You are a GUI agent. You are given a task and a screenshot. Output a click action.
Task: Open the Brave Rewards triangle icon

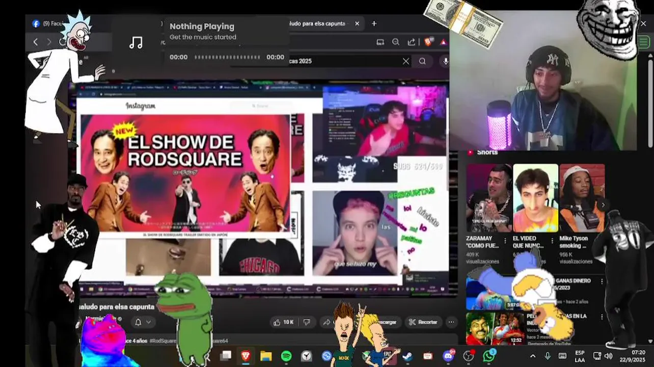tap(444, 42)
